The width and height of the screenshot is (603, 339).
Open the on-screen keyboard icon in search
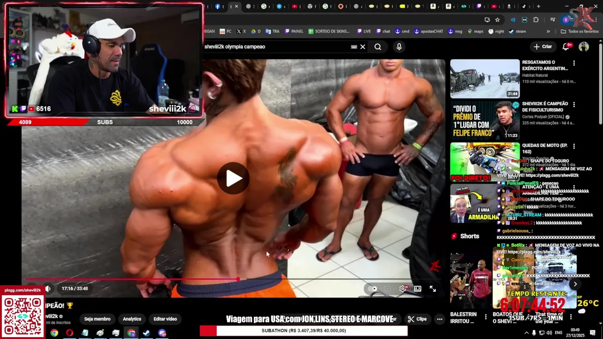coord(354,47)
